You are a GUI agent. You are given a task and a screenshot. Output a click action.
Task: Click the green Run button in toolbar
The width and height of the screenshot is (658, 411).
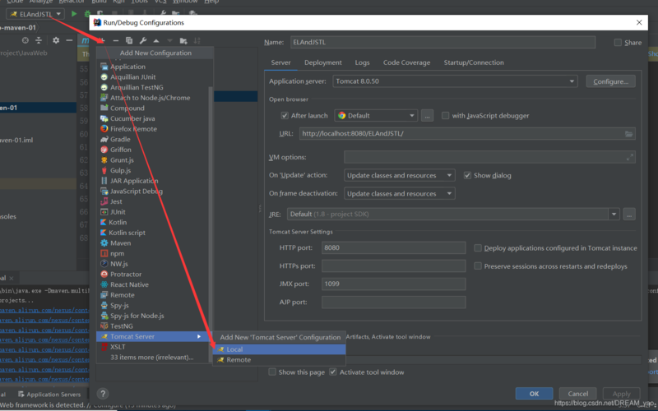coord(74,14)
